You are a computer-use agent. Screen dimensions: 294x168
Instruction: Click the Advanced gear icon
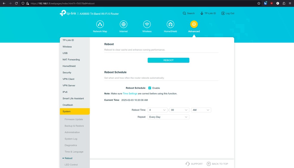[x=194, y=24]
